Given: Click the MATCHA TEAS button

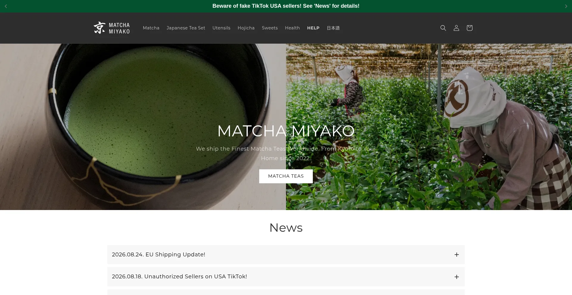Looking at the screenshot, I should tap(286, 176).
